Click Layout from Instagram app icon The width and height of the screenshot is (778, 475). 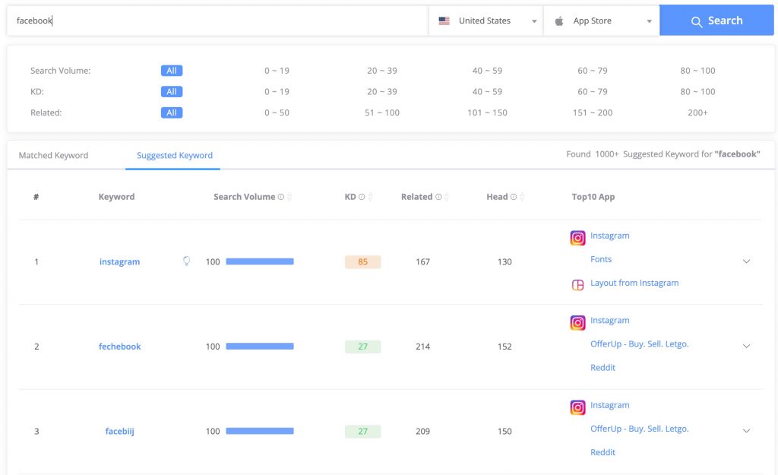coord(577,284)
